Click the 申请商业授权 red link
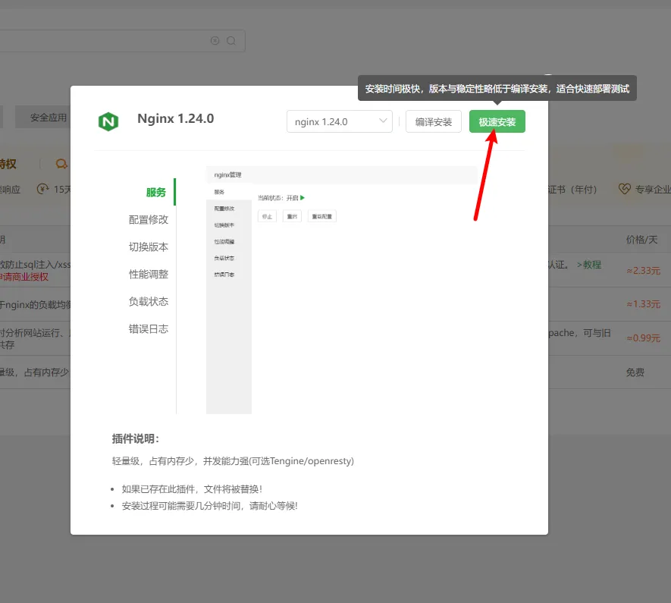The image size is (671, 603). tap(24, 276)
